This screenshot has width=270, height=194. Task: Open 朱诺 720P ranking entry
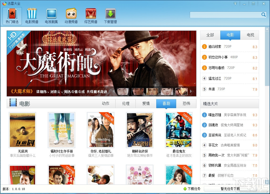230,89
